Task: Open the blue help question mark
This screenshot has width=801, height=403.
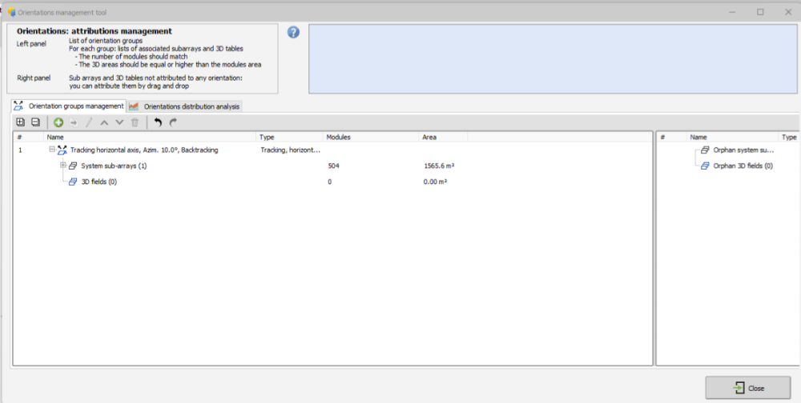Action: point(293,32)
